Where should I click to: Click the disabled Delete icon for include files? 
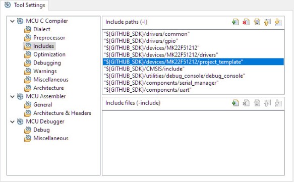246,103
